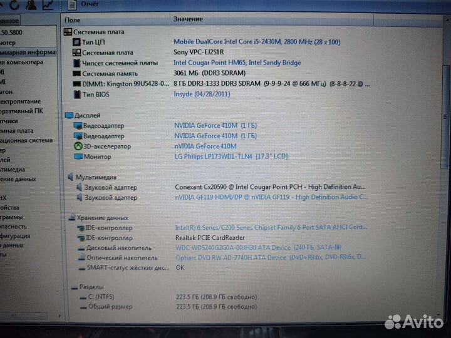451x338 pixels.
Task: Open the Insyde (04/28/2011) BIOS link
Action: tap(202, 94)
